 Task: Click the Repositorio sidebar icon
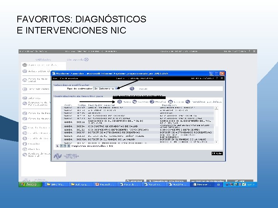click(25, 104)
